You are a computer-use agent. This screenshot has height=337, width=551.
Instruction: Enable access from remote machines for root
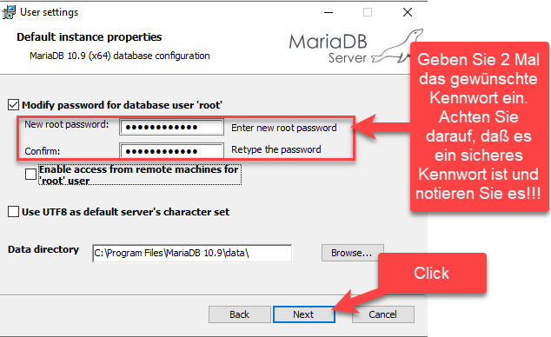coord(31,174)
